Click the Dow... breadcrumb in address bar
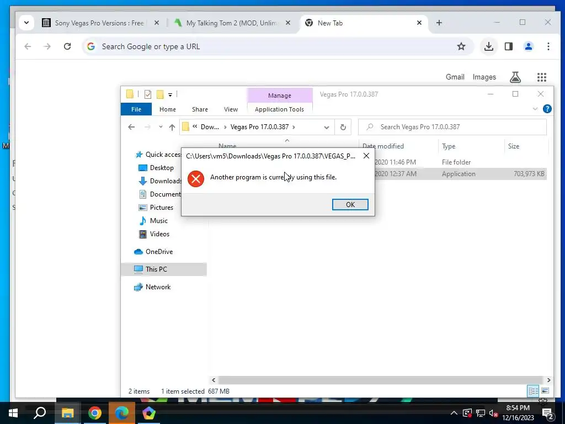This screenshot has width=565, height=424. click(x=210, y=127)
